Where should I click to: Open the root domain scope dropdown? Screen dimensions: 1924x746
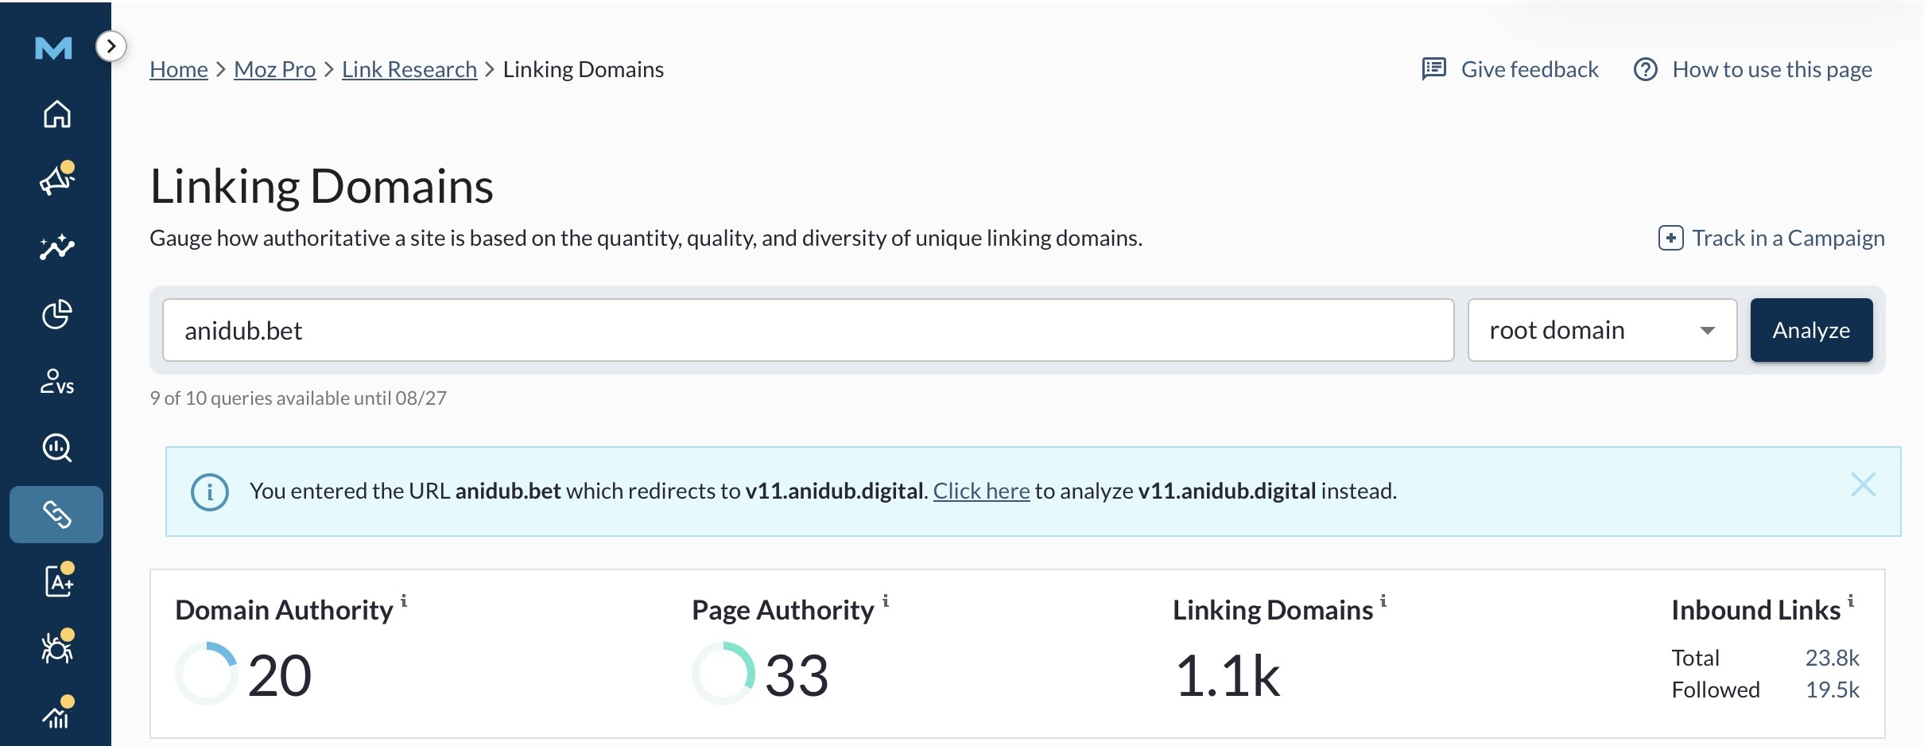[x=1602, y=330]
